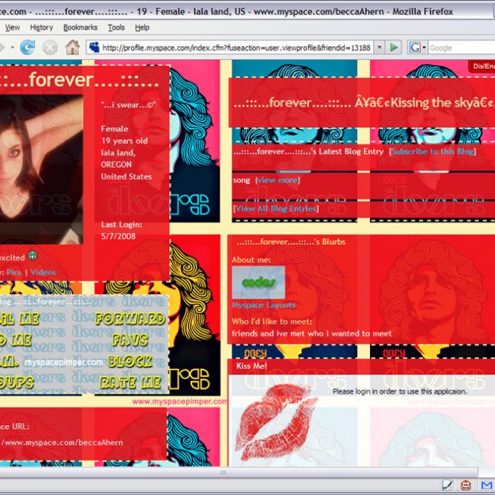Click the red lips Kiss Me image
The image size is (495, 495).
pos(275,422)
